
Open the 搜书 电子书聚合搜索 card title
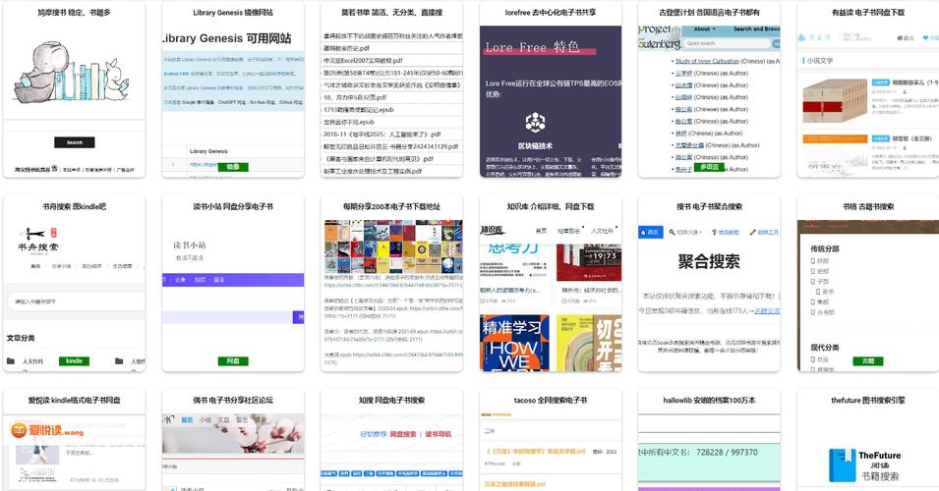(709, 206)
